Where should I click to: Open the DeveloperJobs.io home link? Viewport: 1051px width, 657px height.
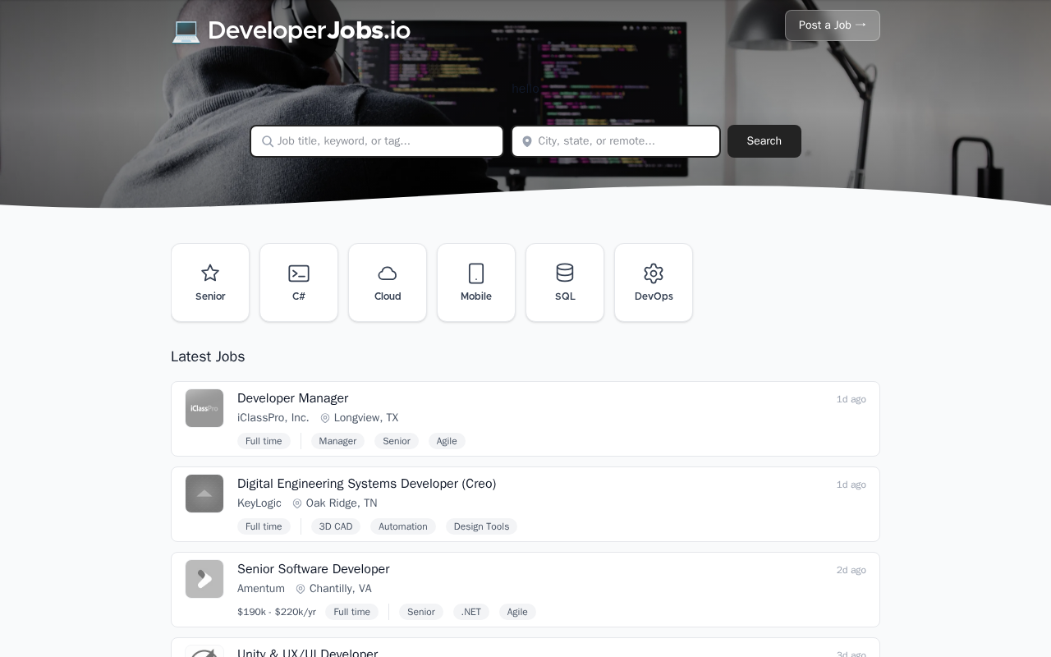(x=291, y=30)
